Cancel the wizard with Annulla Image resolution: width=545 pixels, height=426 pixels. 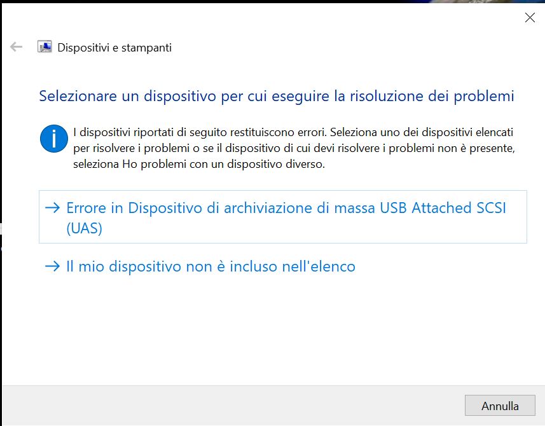500,406
